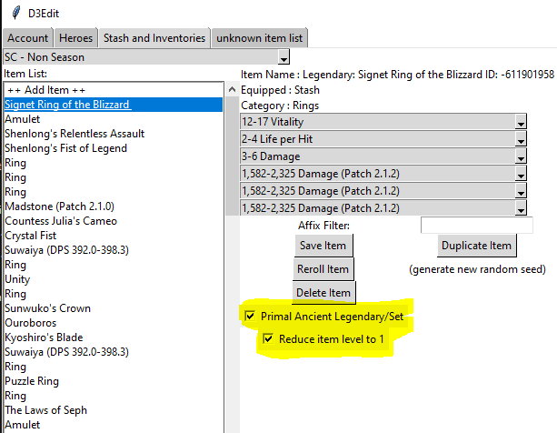The width and height of the screenshot is (557, 433).
Task: Switch to the Account tab
Action: [x=27, y=38]
